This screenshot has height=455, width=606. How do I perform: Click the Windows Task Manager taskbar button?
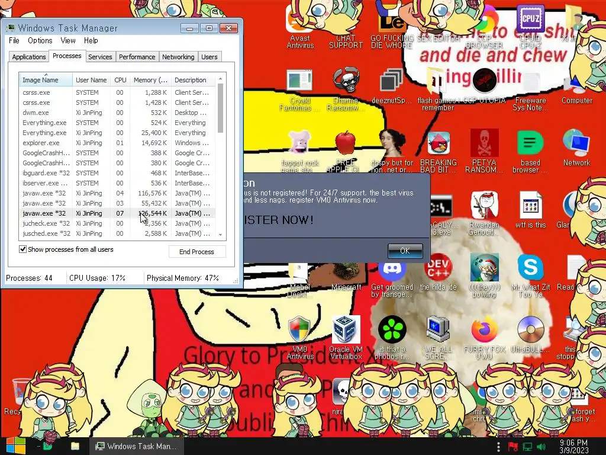pos(136,446)
